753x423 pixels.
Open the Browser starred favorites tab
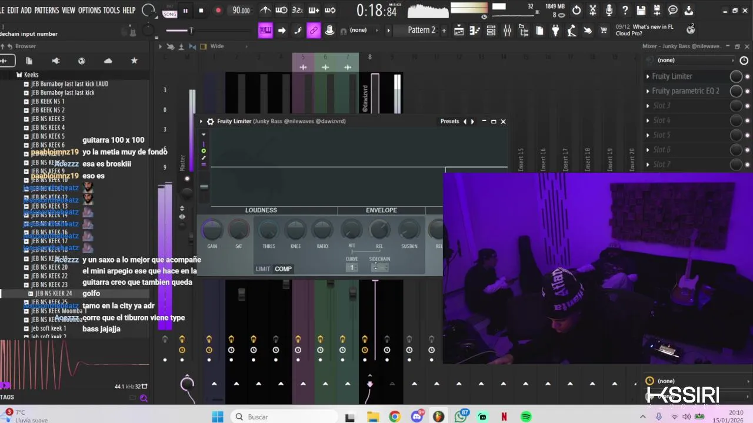pyautogui.click(x=134, y=61)
